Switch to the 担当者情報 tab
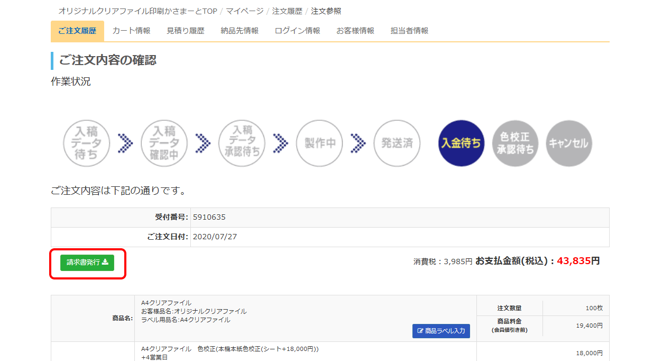Viewport: 662px width, 361px height. [409, 31]
